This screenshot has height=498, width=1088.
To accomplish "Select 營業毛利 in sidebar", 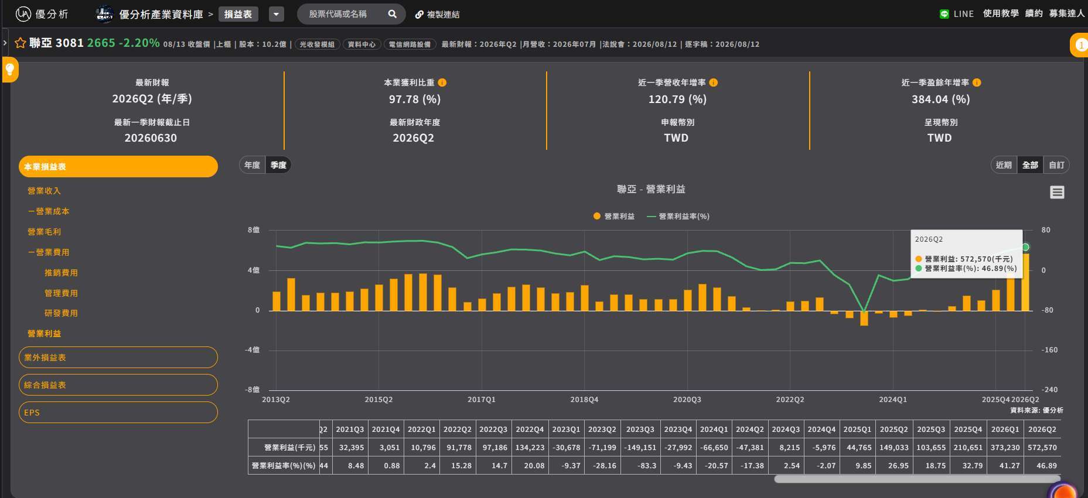I will (44, 232).
